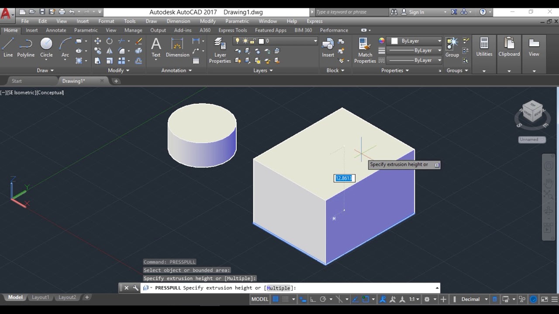Toggle snap mode in status bar
Screen dimensions: 559x314
pyautogui.click(x=285, y=299)
